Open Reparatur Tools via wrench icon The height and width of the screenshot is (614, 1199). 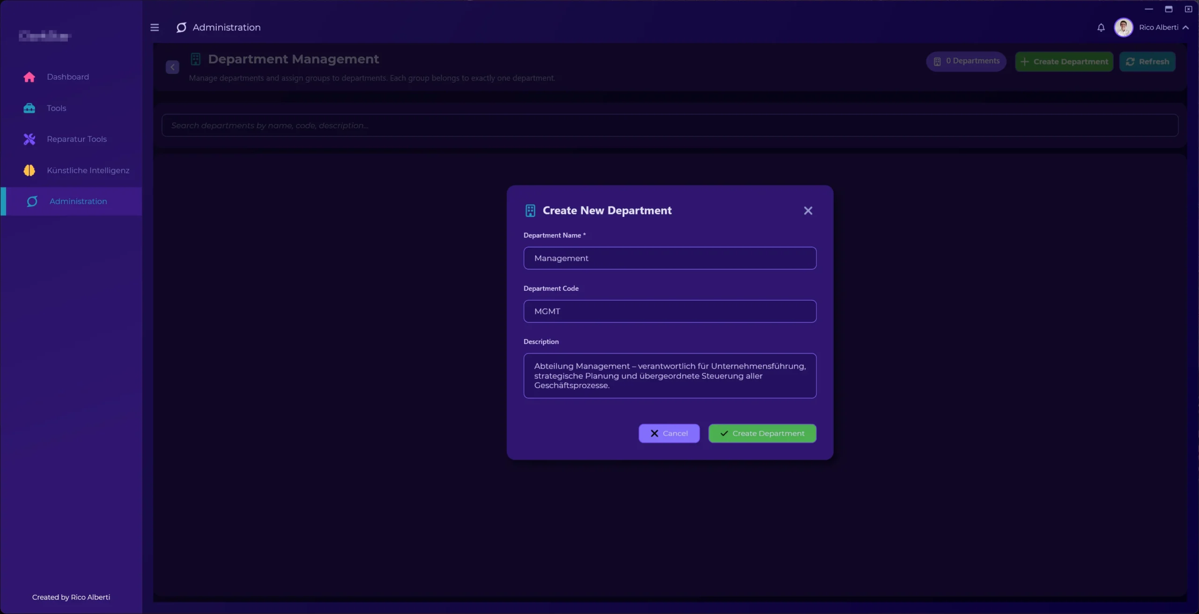pyautogui.click(x=29, y=139)
